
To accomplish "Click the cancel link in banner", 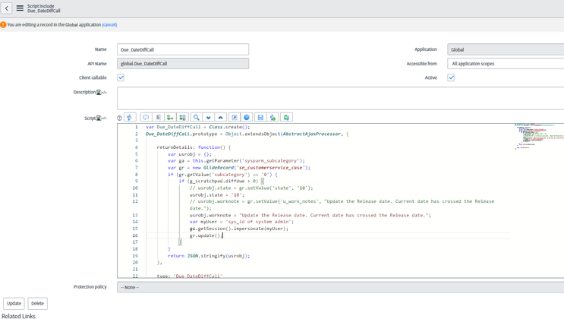I will [109, 25].
